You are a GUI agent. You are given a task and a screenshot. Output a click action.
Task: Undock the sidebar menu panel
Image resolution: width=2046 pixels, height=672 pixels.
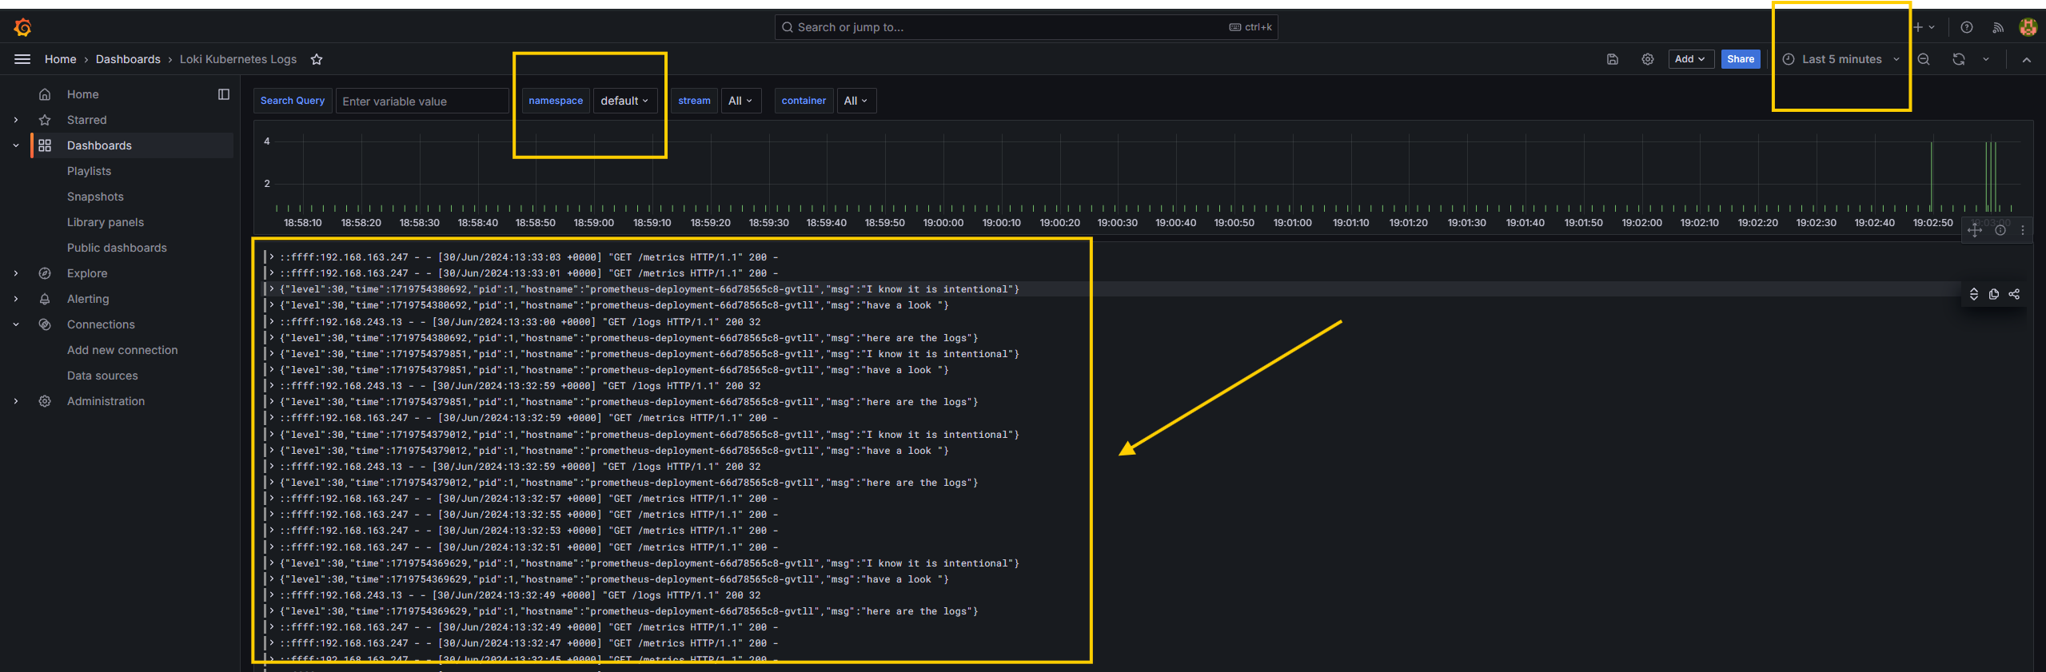click(224, 94)
